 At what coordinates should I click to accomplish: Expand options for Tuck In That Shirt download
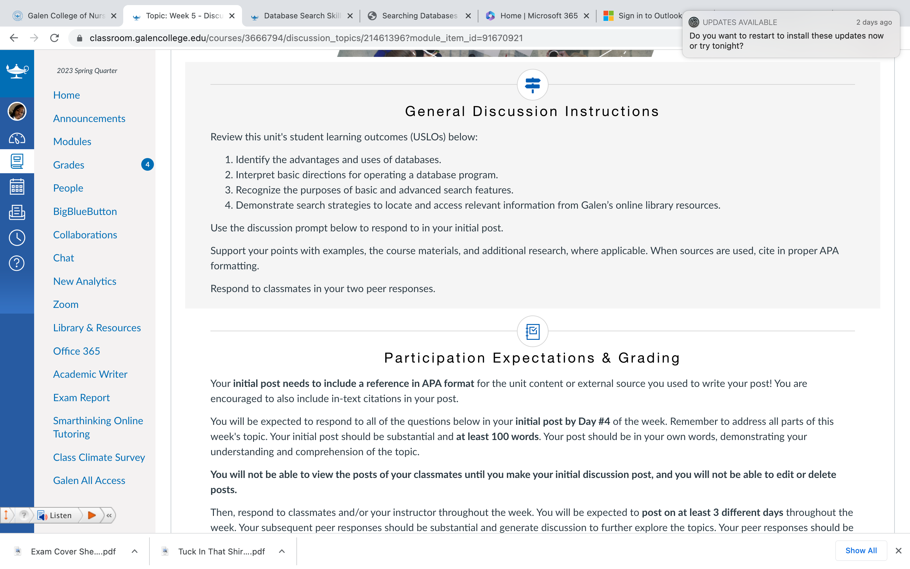(x=282, y=551)
